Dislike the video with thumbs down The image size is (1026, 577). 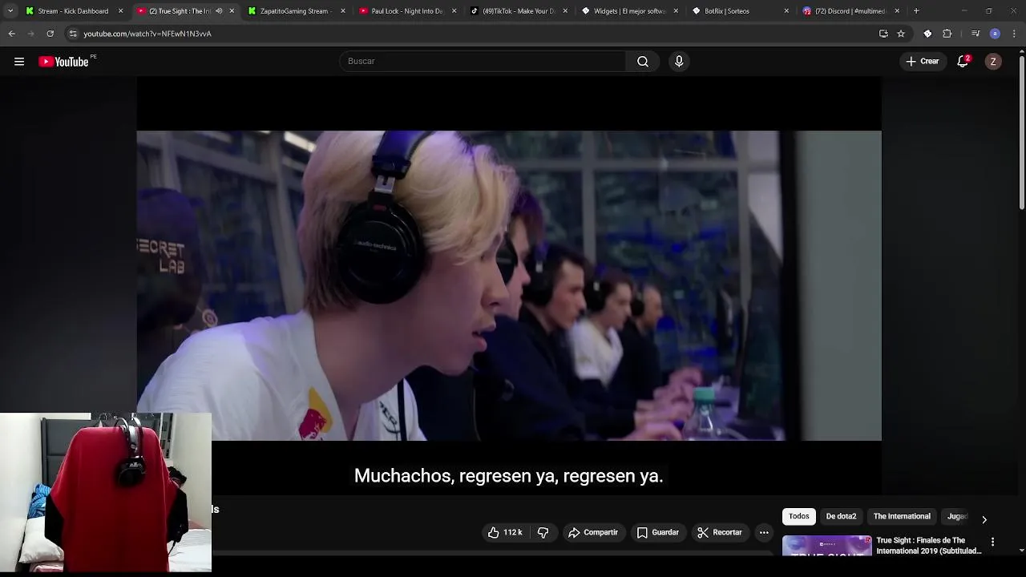click(543, 532)
